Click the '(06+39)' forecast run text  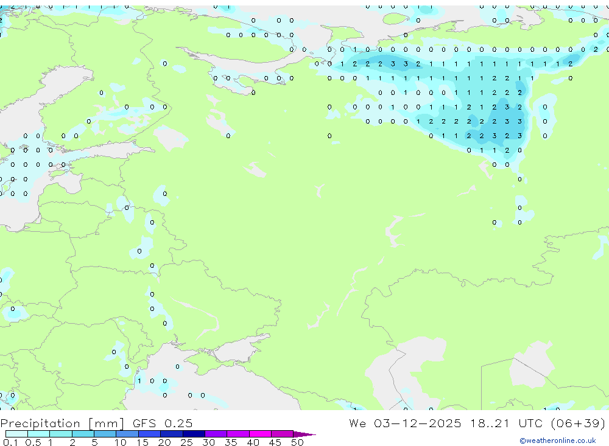pos(579,423)
